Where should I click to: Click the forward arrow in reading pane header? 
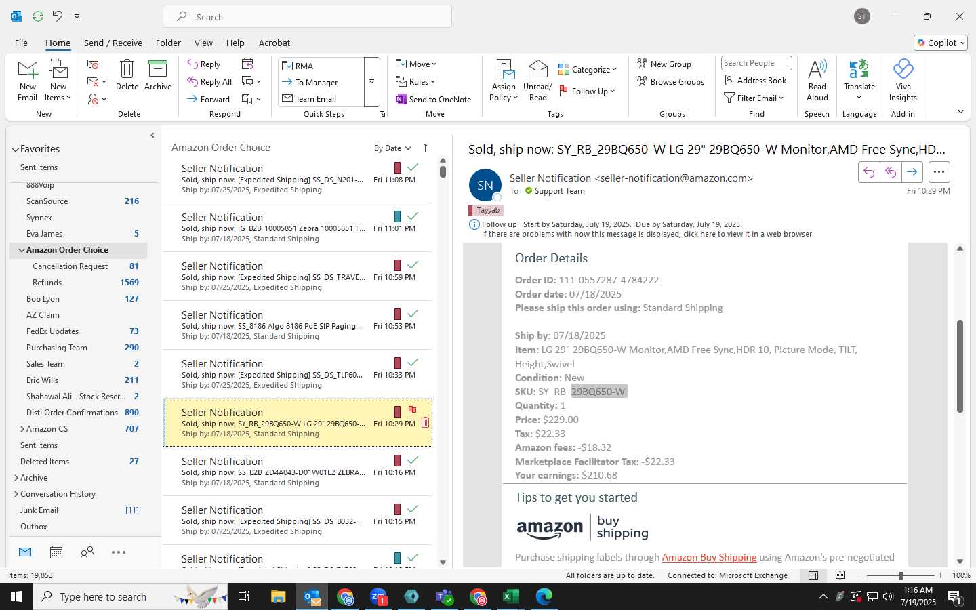[912, 172]
